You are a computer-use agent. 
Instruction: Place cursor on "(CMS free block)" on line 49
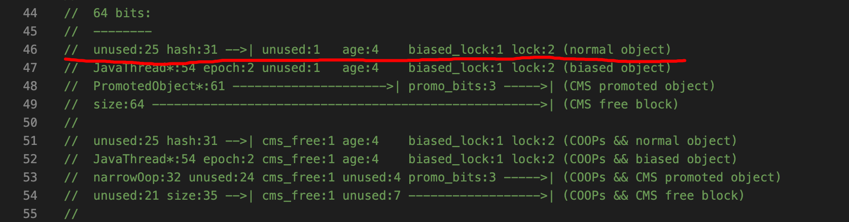(x=620, y=104)
